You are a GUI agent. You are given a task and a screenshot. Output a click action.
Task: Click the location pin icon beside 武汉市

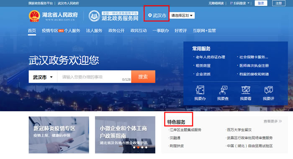point(150,15)
